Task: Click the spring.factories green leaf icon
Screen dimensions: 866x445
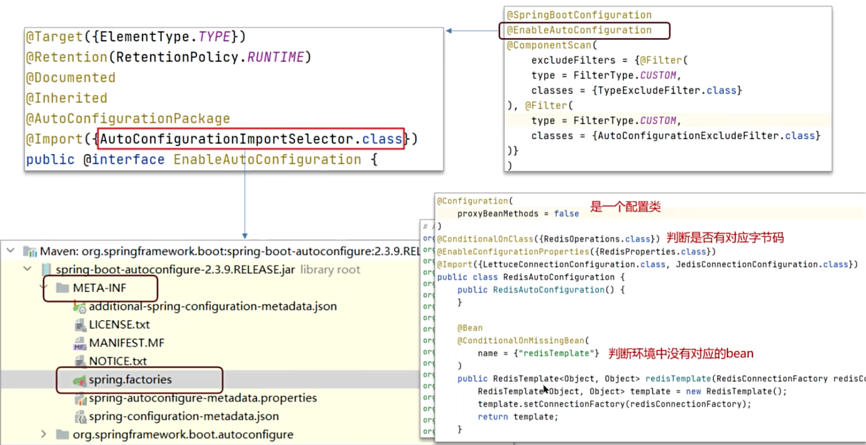Action: click(x=80, y=380)
